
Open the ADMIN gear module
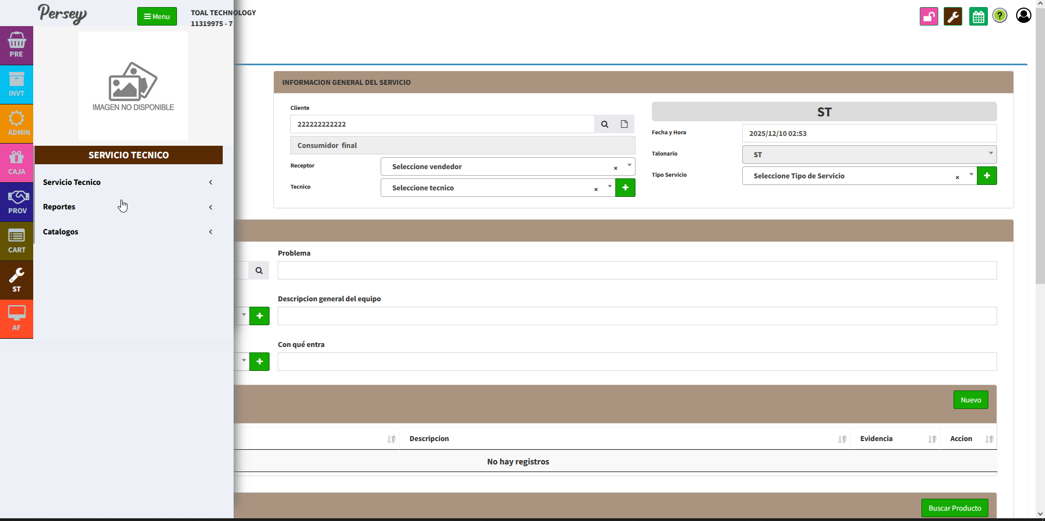click(16, 123)
